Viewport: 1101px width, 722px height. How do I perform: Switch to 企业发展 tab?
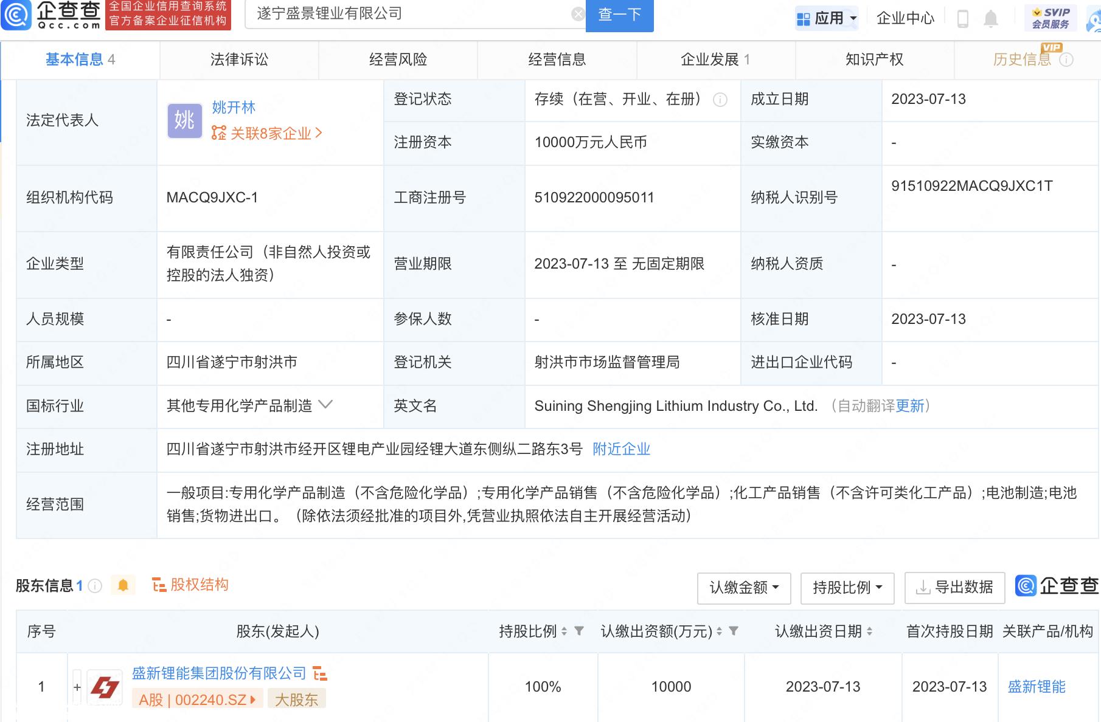pyautogui.click(x=715, y=60)
